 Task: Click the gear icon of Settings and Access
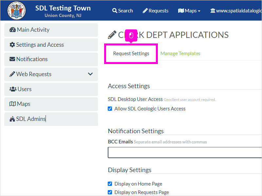tap(12, 45)
